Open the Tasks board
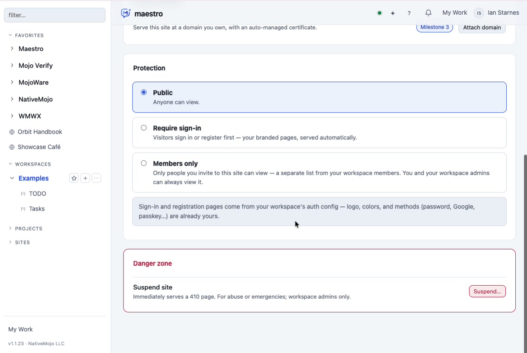This screenshot has height=353, width=527. pos(37,209)
